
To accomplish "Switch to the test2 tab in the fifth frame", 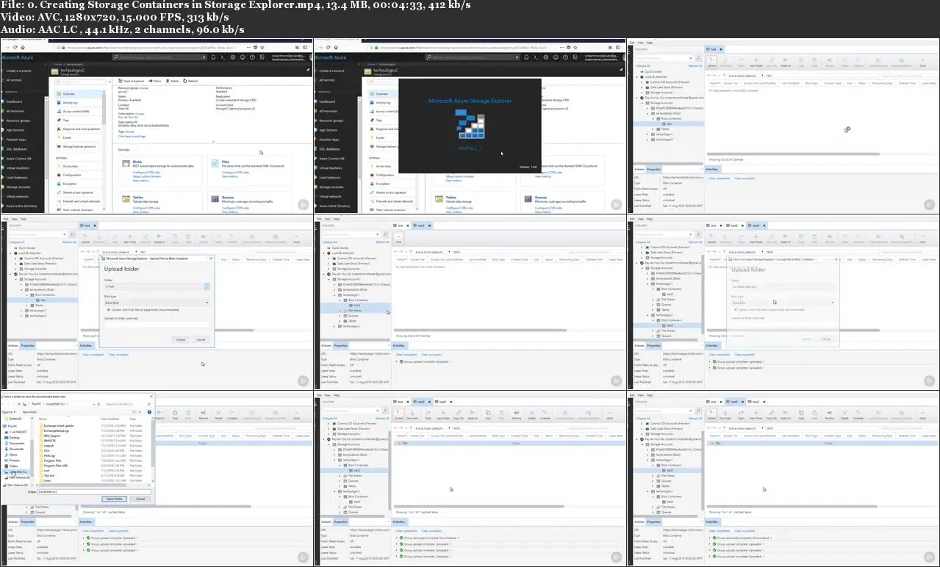I will point(421,225).
